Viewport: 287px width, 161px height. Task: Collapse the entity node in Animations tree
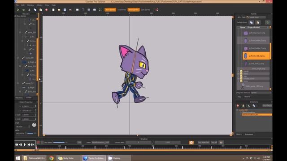click(237, 110)
